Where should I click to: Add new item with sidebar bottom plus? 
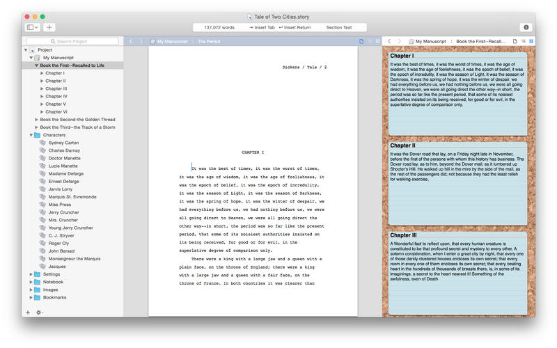tap(28, 313)
